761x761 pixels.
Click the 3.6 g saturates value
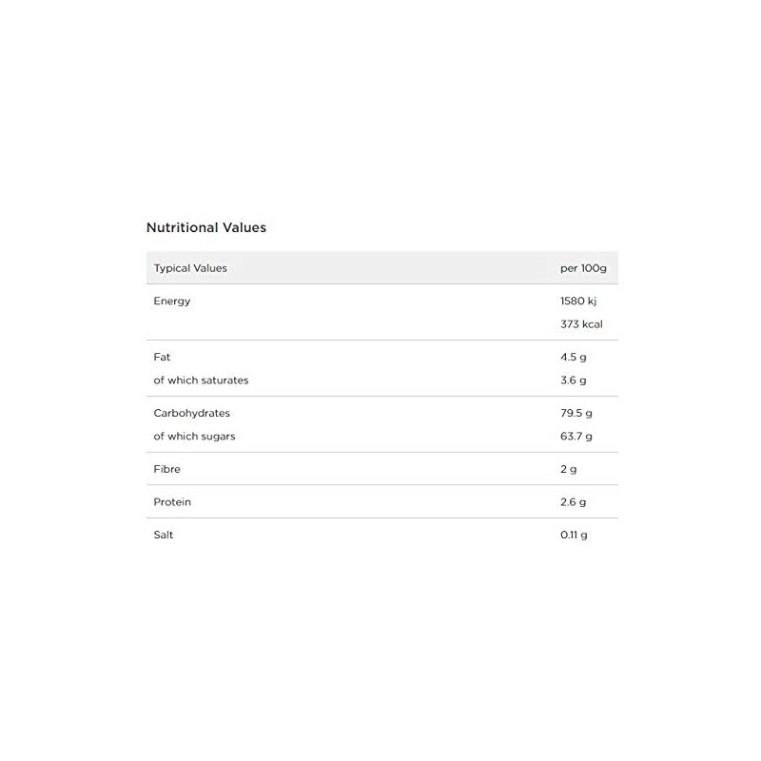[574, 380]
